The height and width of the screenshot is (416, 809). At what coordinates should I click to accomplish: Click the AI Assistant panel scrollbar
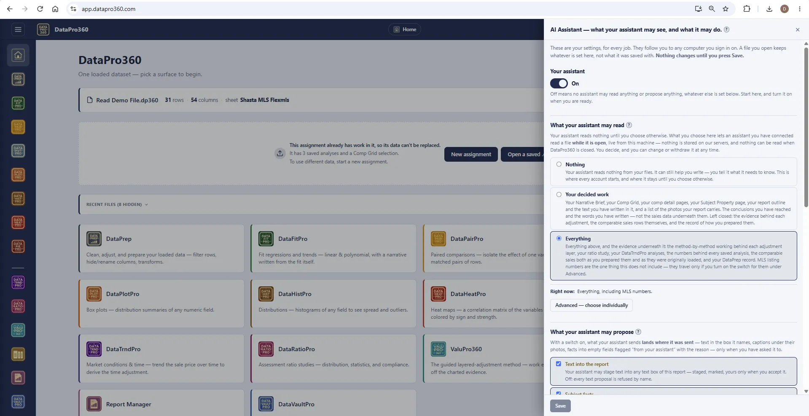coord(806,126)
